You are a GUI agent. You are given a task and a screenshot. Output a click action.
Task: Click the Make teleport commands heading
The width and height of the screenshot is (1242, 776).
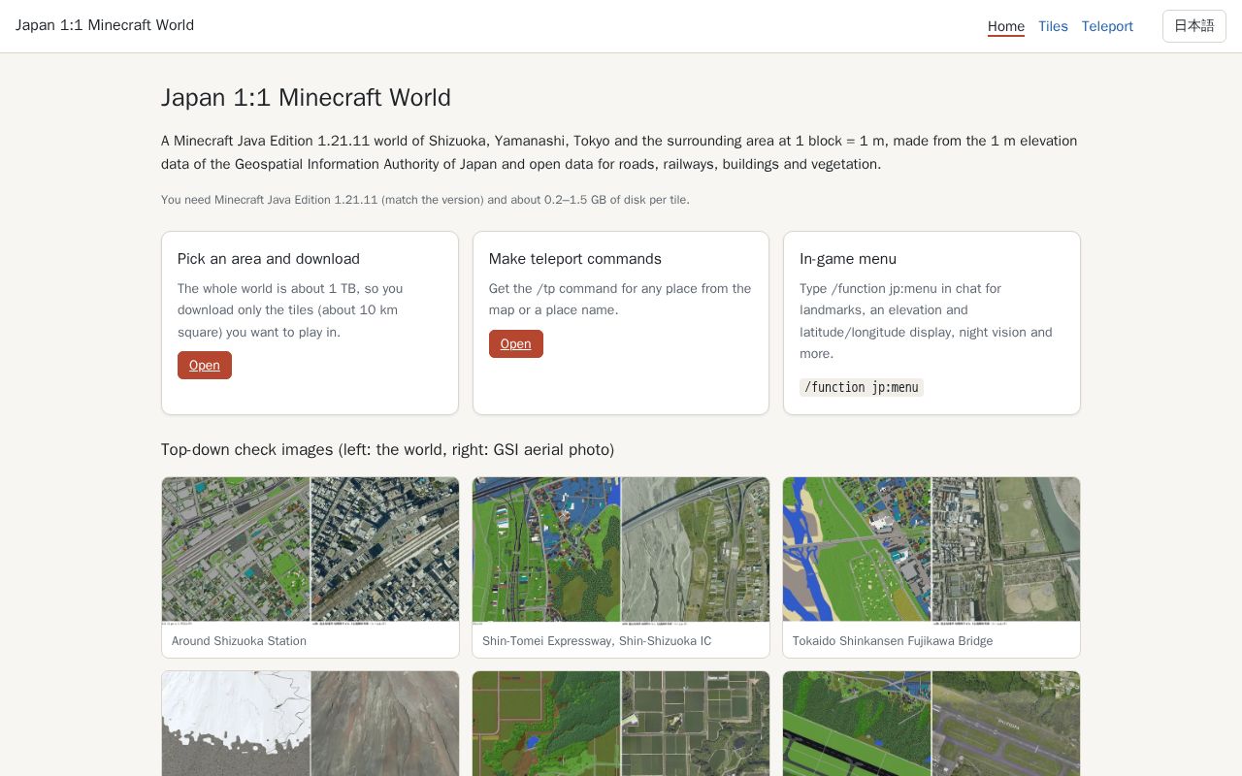coord(575,259)
